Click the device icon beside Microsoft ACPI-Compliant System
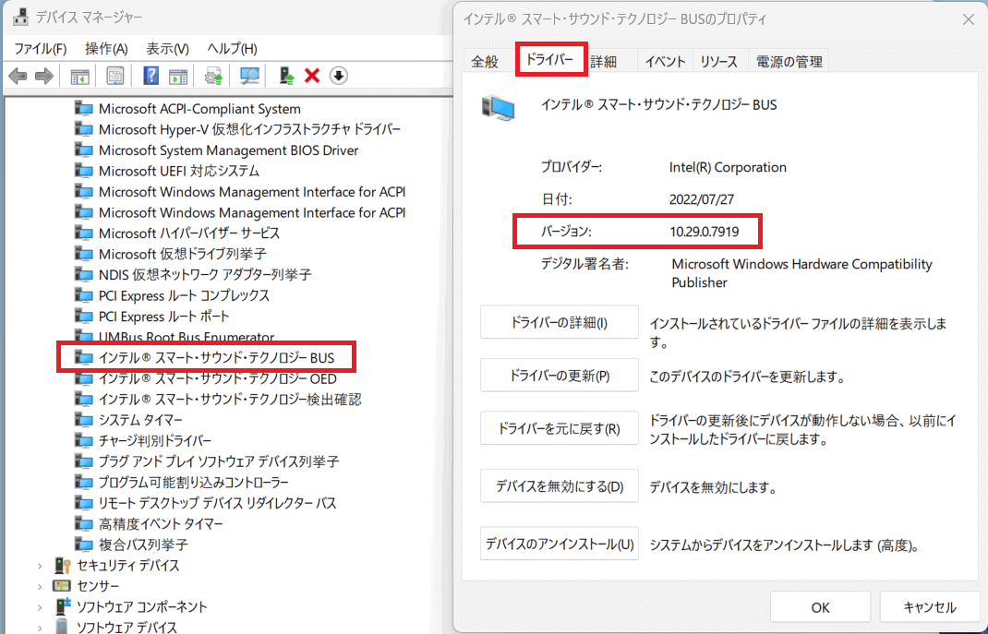This screenshot has height=634, width=988. pos(83,109)
